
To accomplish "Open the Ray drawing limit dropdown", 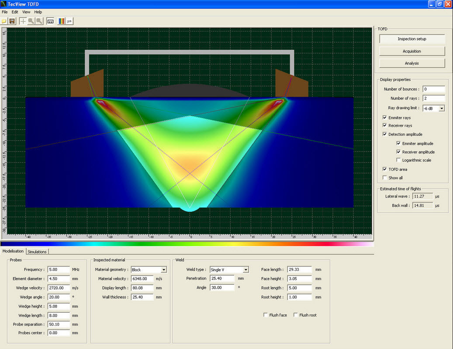I will (x=442, y=108).
